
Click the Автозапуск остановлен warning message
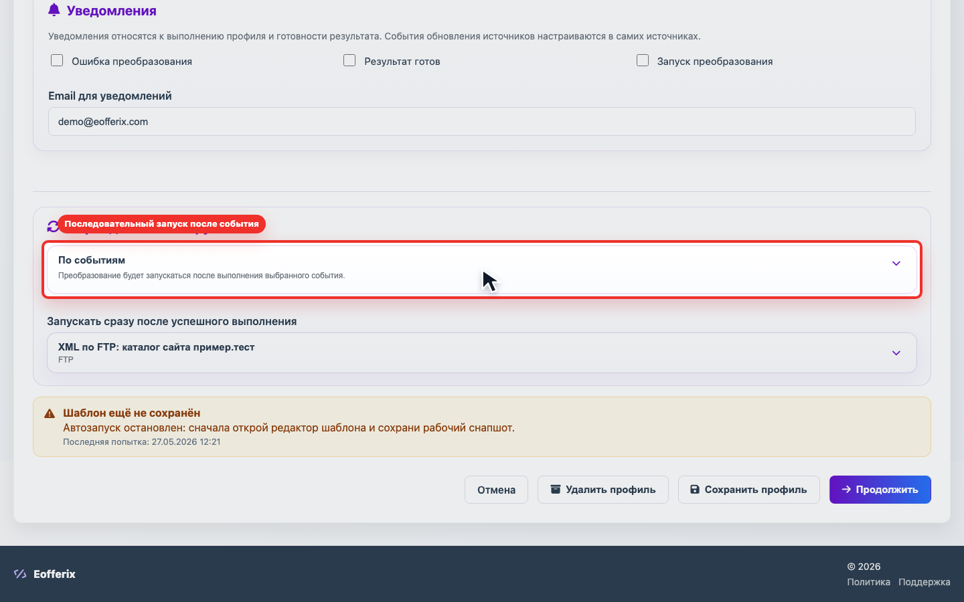point(289,428)
